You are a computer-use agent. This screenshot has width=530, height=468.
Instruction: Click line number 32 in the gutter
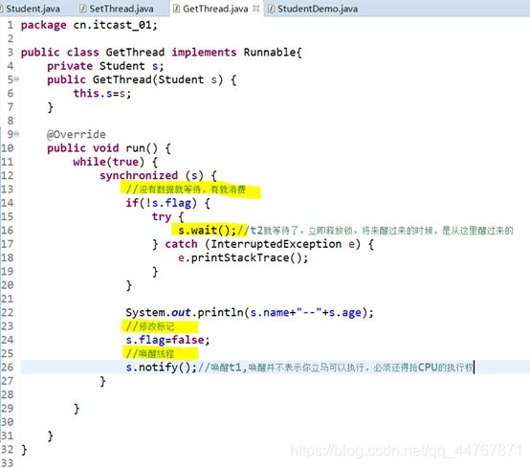7,450
